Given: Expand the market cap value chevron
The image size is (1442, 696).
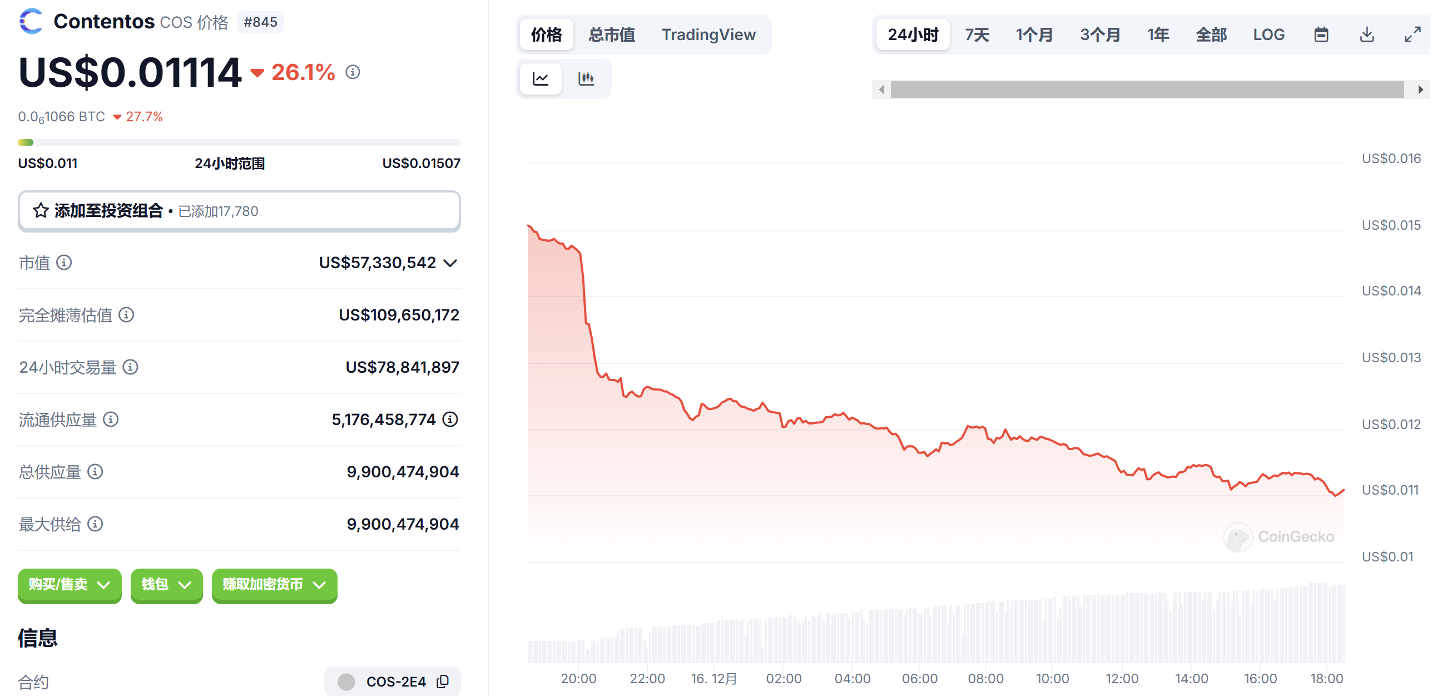Looking at the screenshot, I should (450, 263).
